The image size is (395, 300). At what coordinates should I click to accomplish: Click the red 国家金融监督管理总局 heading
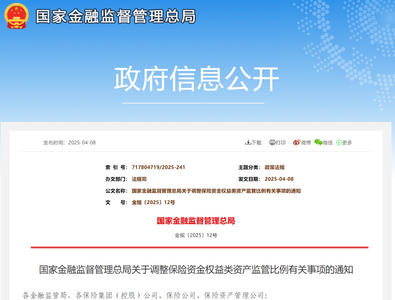click(196, 221)
